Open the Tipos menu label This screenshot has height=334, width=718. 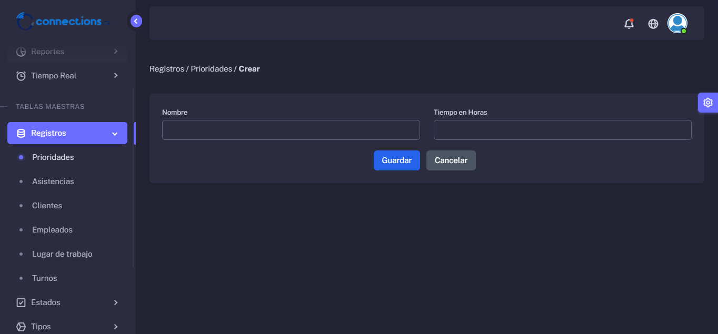coord(41,327)
